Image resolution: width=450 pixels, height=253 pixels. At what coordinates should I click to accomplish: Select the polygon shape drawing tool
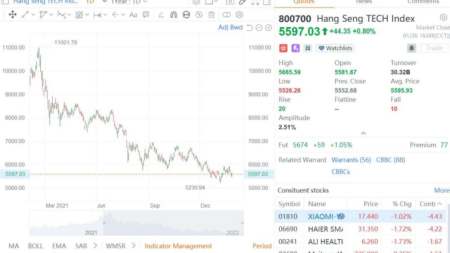tap(43, 15)
